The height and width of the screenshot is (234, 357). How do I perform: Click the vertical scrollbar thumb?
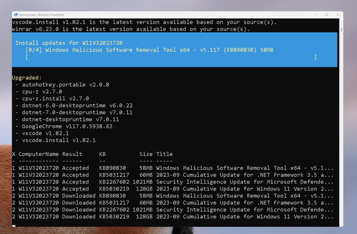coord(341,30)
